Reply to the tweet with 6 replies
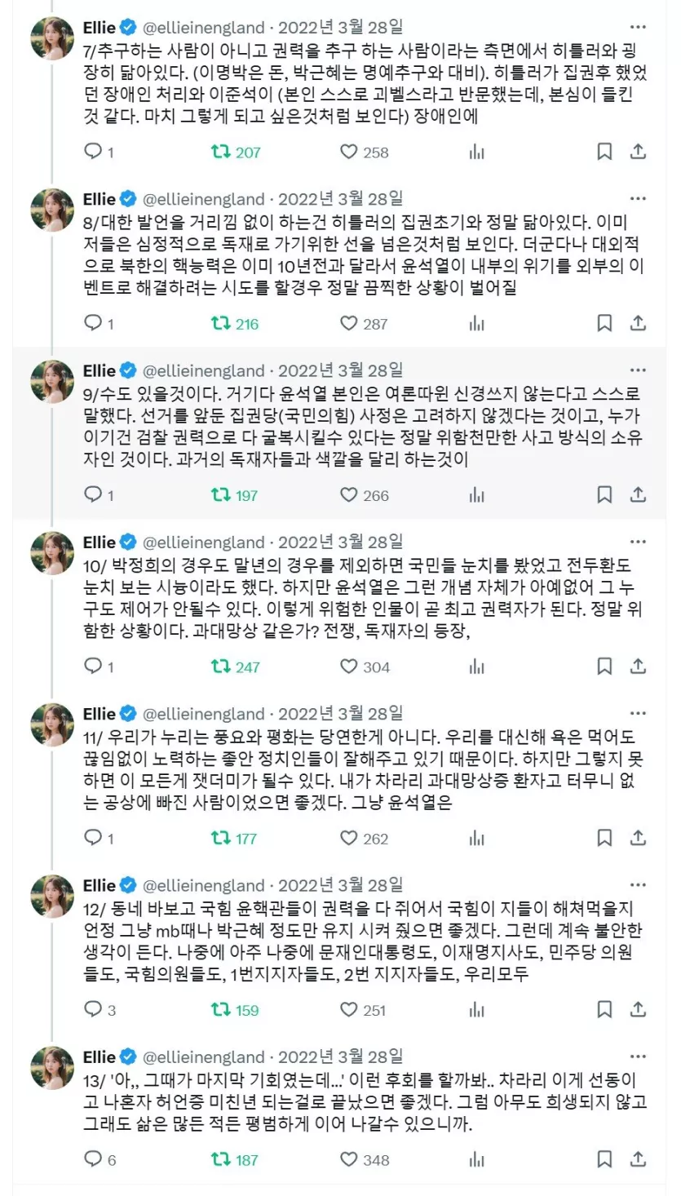The width and height of the screenshot is (681, 1196). [94, 1159]
